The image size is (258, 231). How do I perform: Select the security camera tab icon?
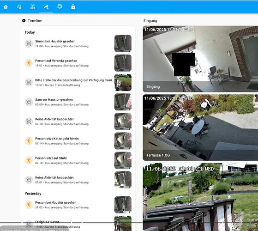(46, 7)
